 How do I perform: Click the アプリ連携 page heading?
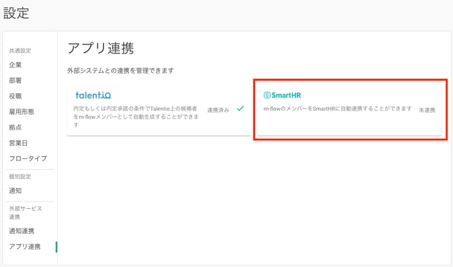tap(101, 48)
